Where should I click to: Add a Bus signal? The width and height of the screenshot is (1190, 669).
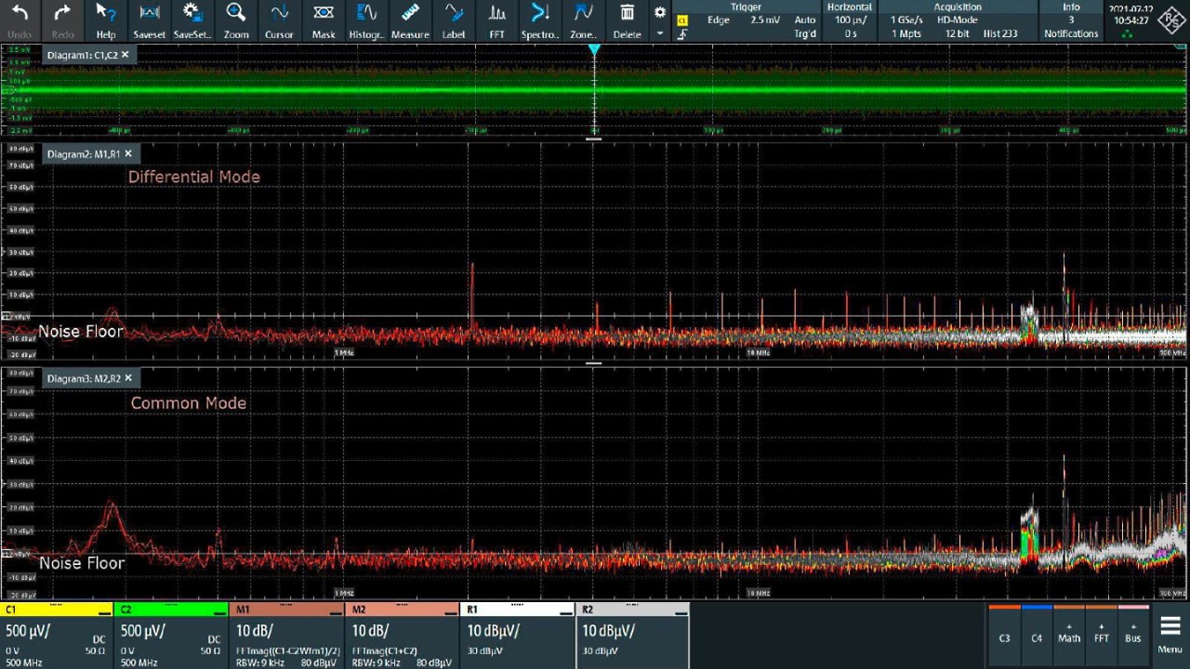1133,636
